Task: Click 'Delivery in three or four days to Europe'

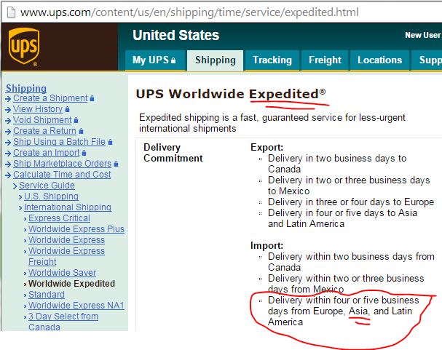Action: (351, 202)
